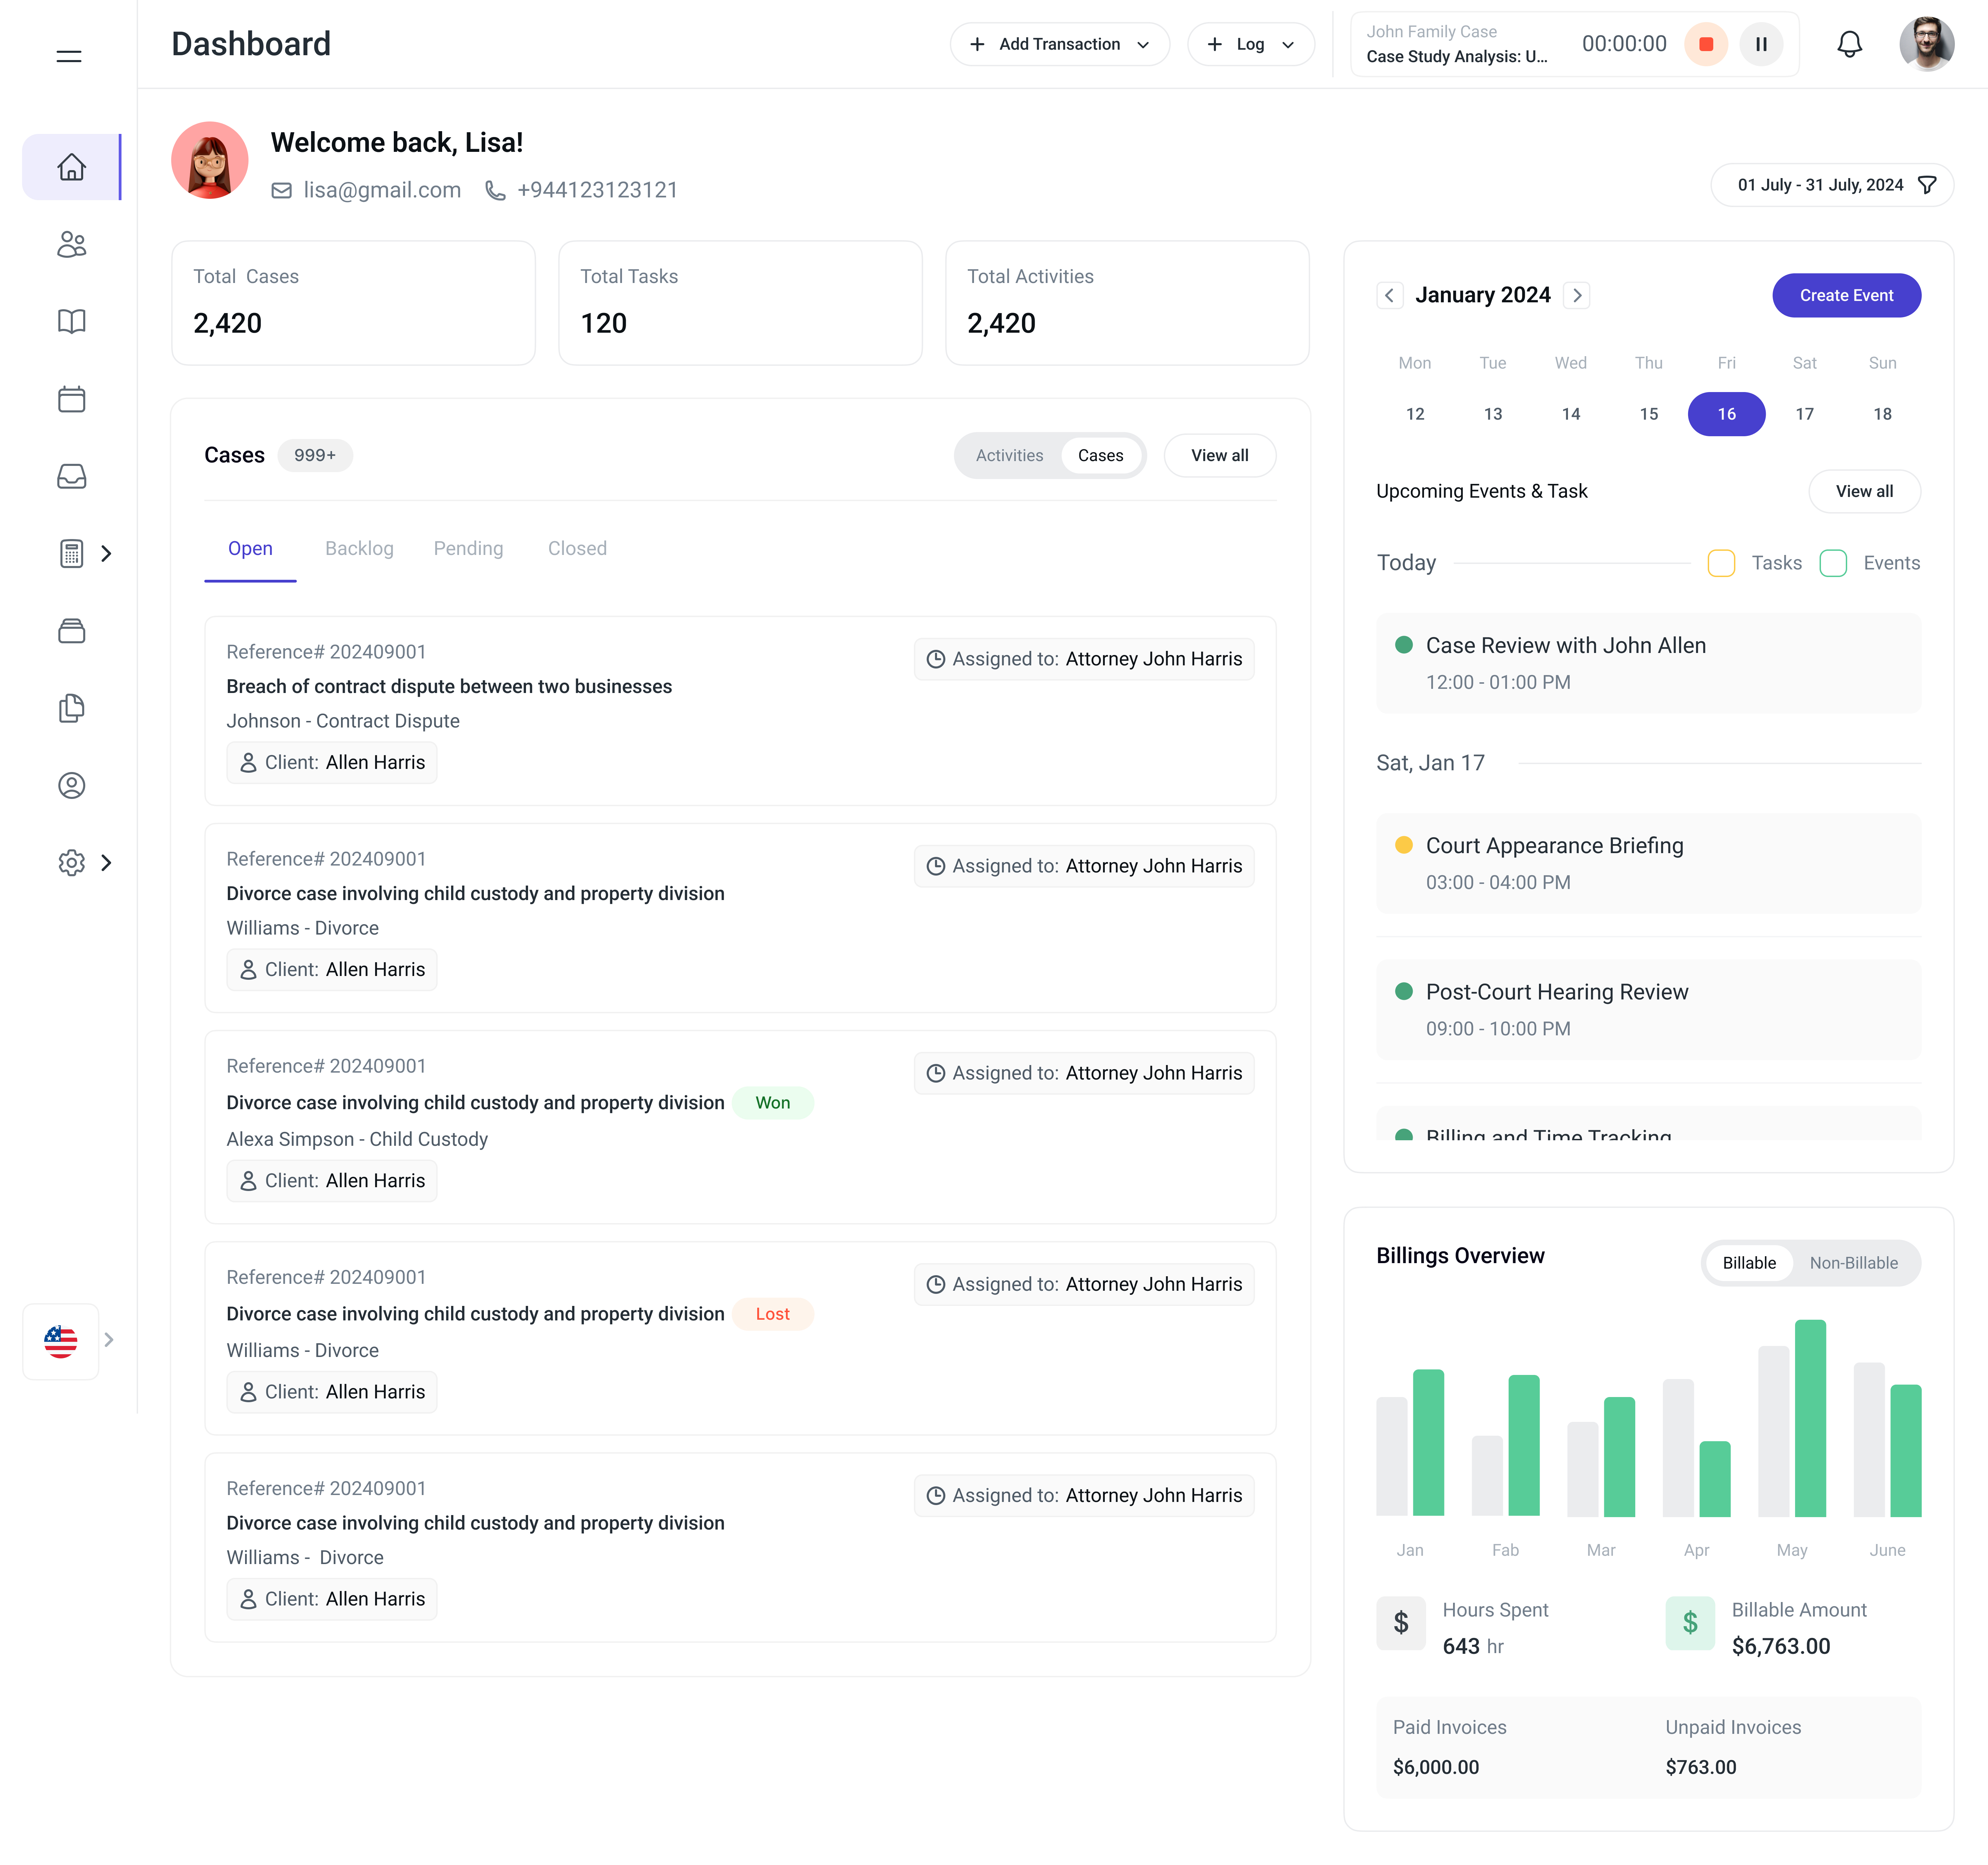Go to next month in calendar
The width and height of the screenshot is (1988, 1865).
tap(1577, 295)
